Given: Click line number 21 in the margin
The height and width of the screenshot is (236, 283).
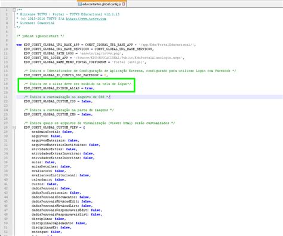Looking at the screenshot, I should click(5, 97).
